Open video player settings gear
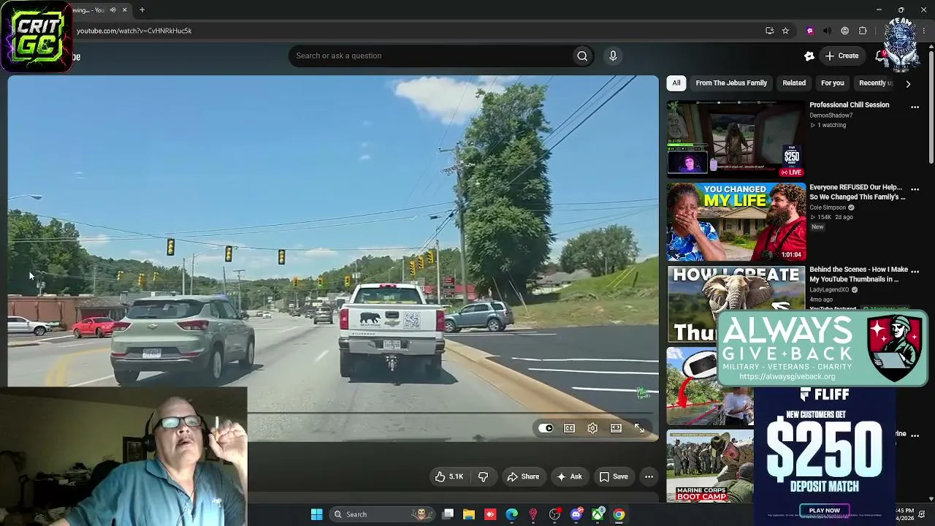 [592, 428]
